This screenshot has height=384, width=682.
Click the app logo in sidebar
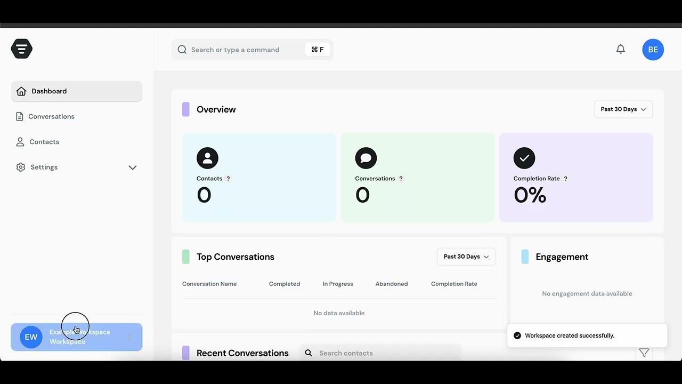click(22, 49)
